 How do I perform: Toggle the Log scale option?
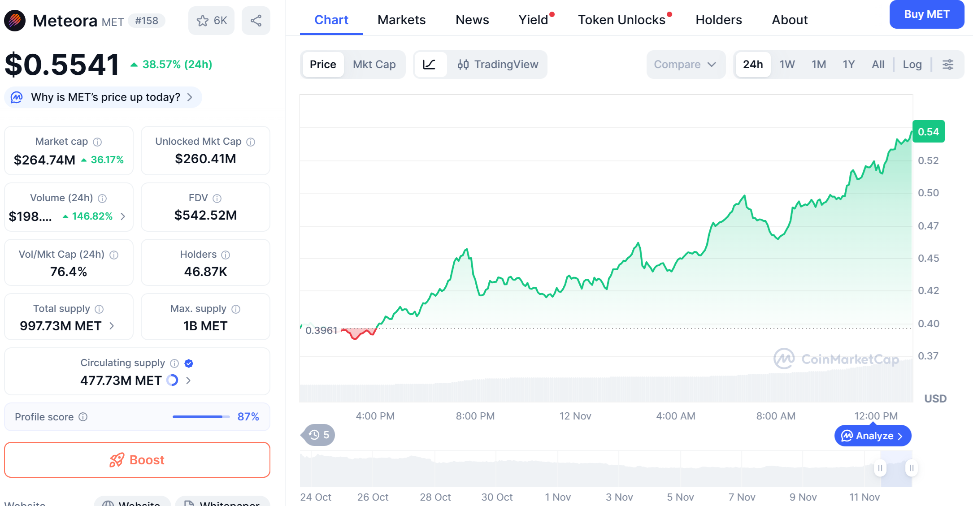pos(912,65)
